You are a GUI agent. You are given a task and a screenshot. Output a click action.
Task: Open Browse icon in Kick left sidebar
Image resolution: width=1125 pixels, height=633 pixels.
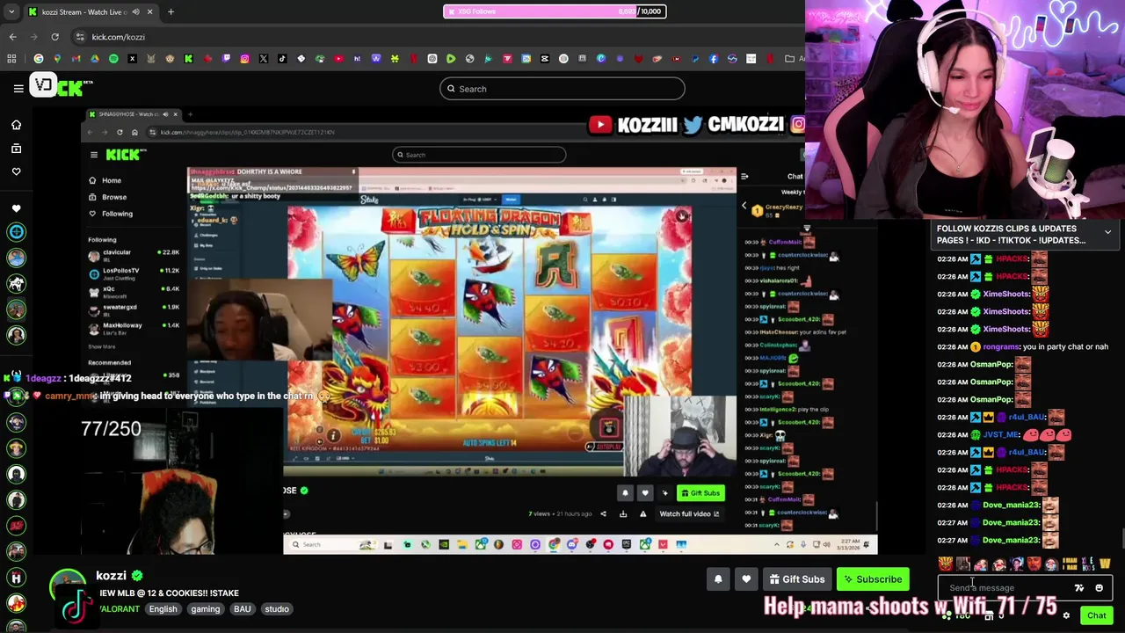click(x=16, y=149)
